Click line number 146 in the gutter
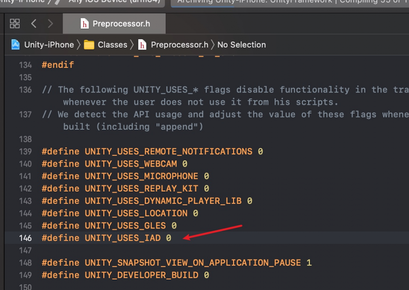Viewport: 409px width, 290px height. [25, 238]
